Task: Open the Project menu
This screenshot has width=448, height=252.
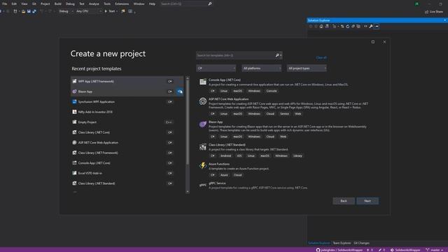Action: [45, 4]
